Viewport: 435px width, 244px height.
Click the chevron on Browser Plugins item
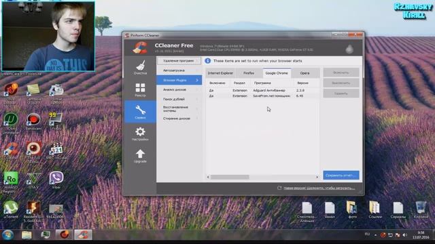click(x=197, y=80)
